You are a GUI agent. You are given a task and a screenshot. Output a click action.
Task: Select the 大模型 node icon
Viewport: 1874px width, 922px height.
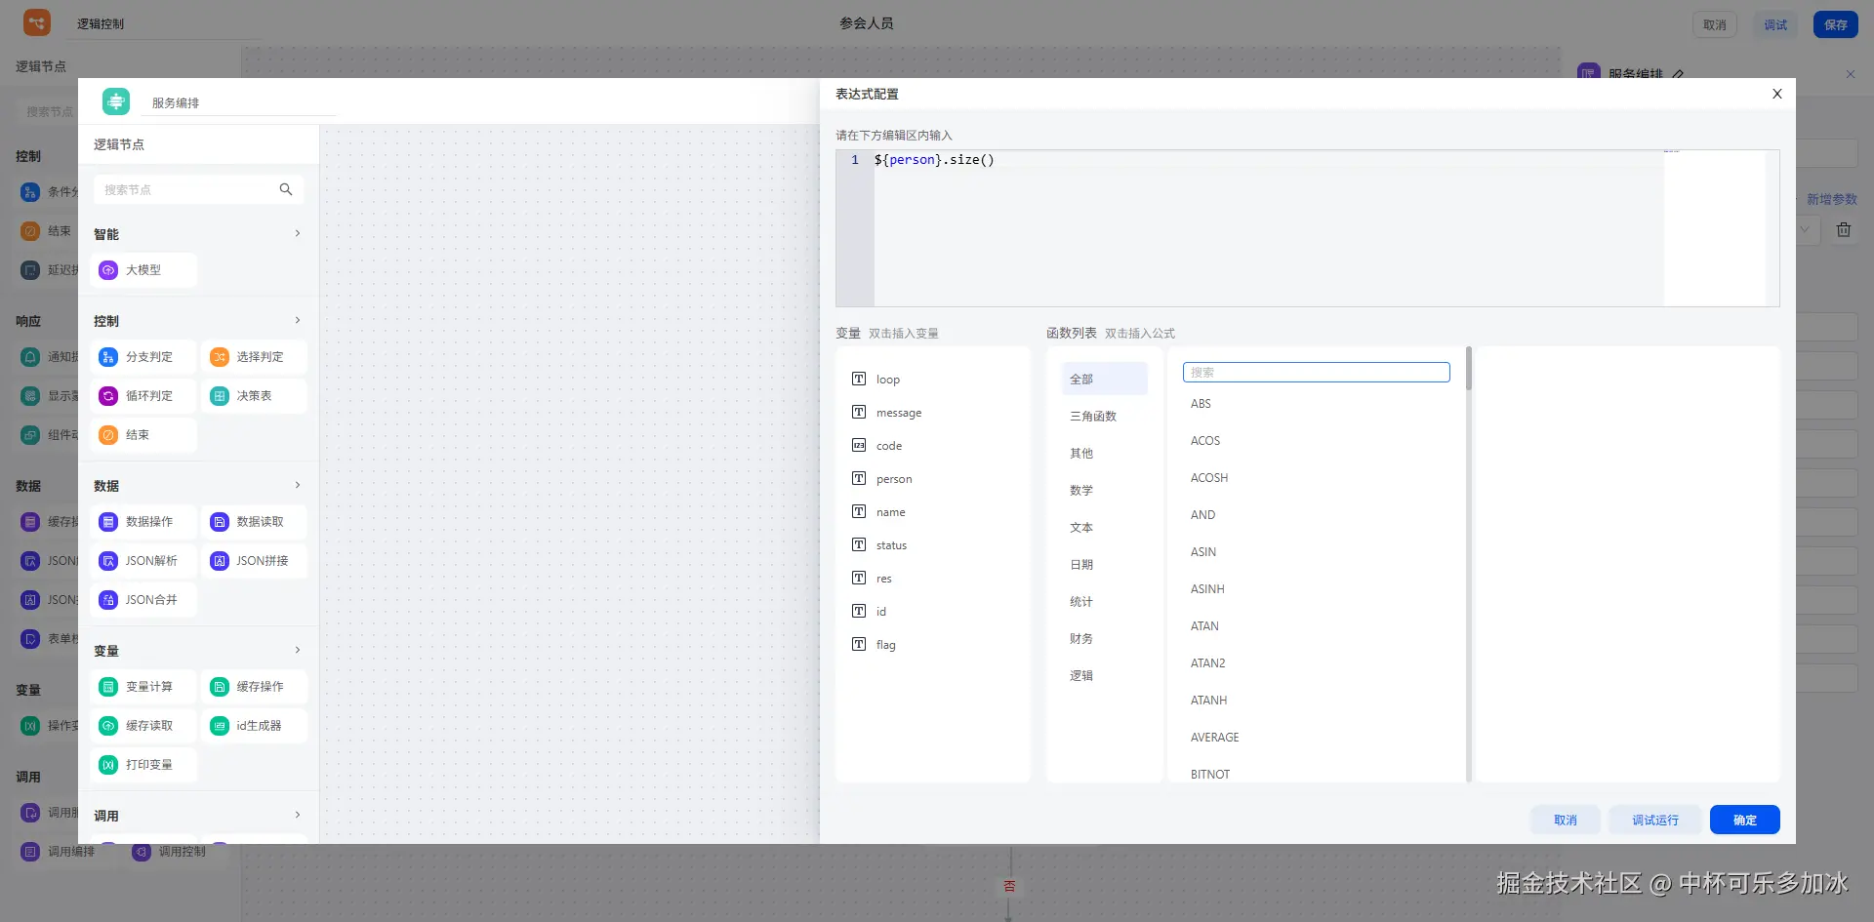tap(108, 270)
